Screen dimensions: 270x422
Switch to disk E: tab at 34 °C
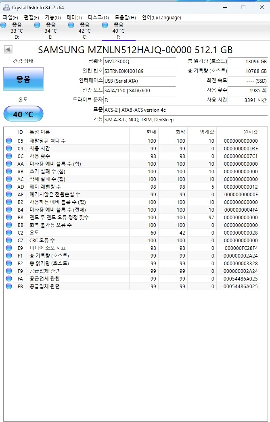tap(51, 31)
